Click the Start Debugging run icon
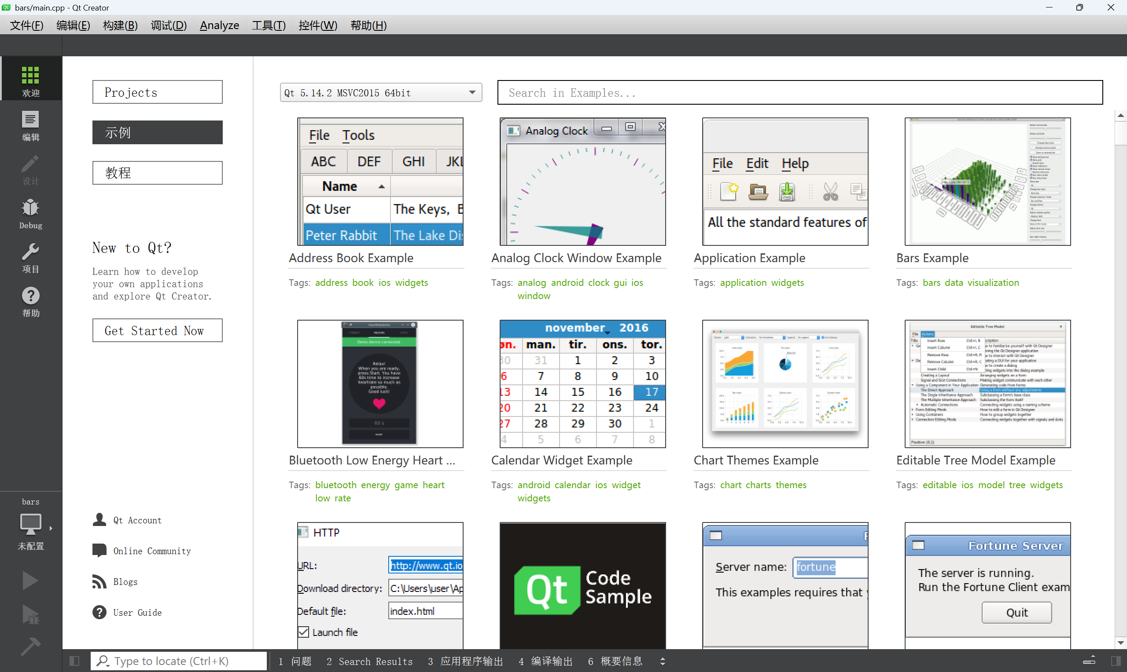Viewport: 1127px width, 672px height. (x=30, y=614)
